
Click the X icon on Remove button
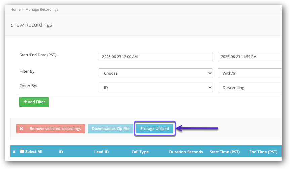click(x=21, y=128)
